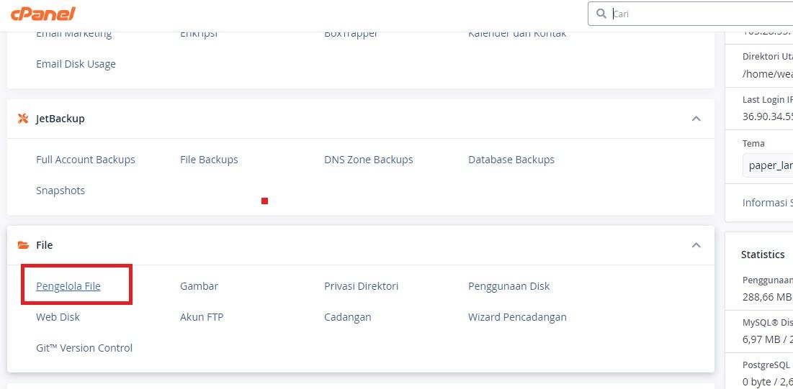The width and height of the screenshot is (793, 389).
Task: Open Cadangan backups
Action: (347, 317)
